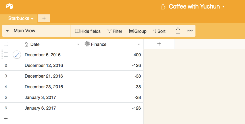The image size is (245, 124).
Task: Check the first row's checkbox
Action: point(6,55)
